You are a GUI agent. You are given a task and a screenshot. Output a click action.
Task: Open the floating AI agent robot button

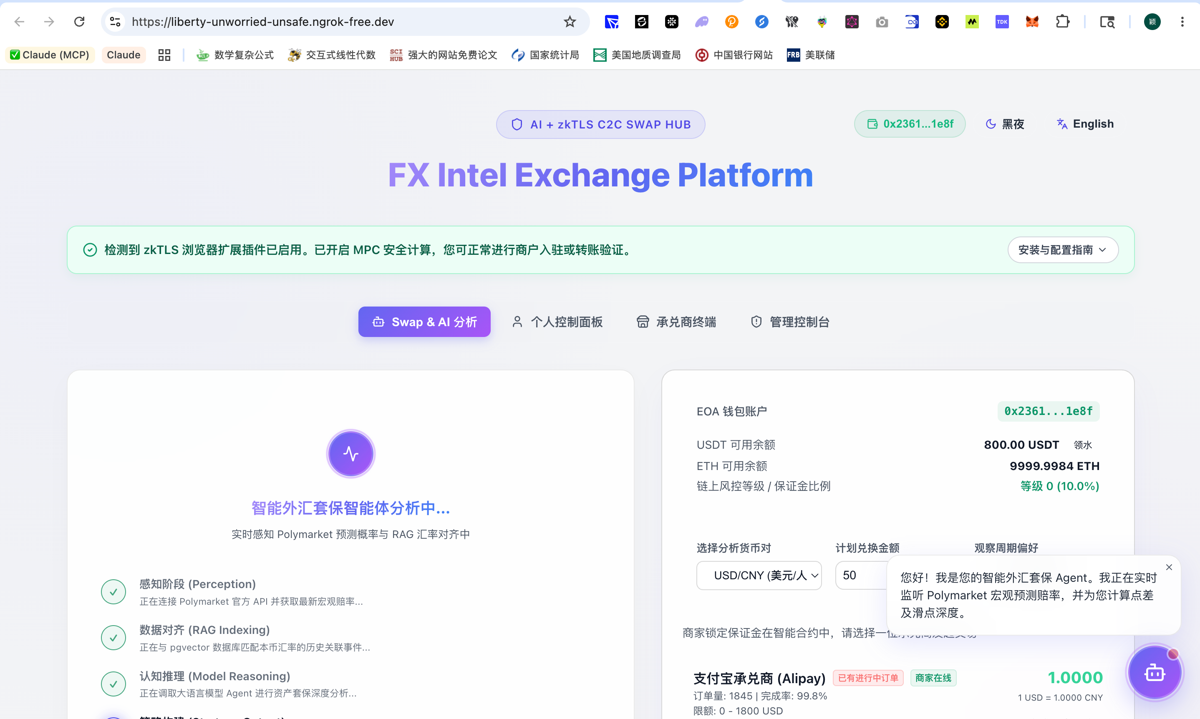click(x=1155, y=673)
